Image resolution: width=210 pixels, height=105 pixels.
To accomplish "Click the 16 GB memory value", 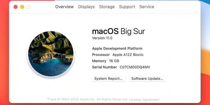I will 114,61.
